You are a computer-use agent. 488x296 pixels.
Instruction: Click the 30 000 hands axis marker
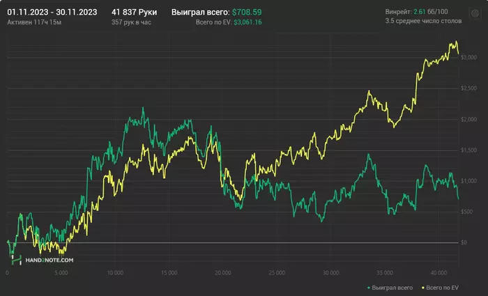coord(330,272)
